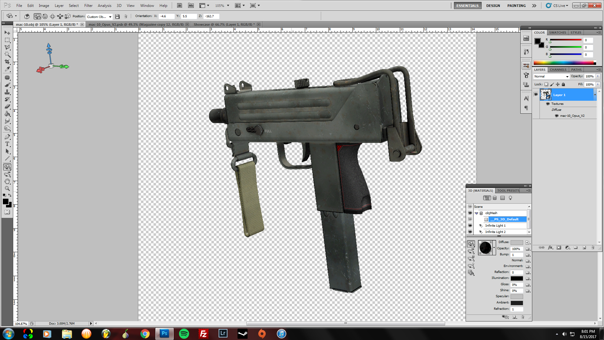Image resolution: width=604 pixels, height=340 pixels.
Task: Open the blend mode Normal dropdown
Action: tap(551, 76)
